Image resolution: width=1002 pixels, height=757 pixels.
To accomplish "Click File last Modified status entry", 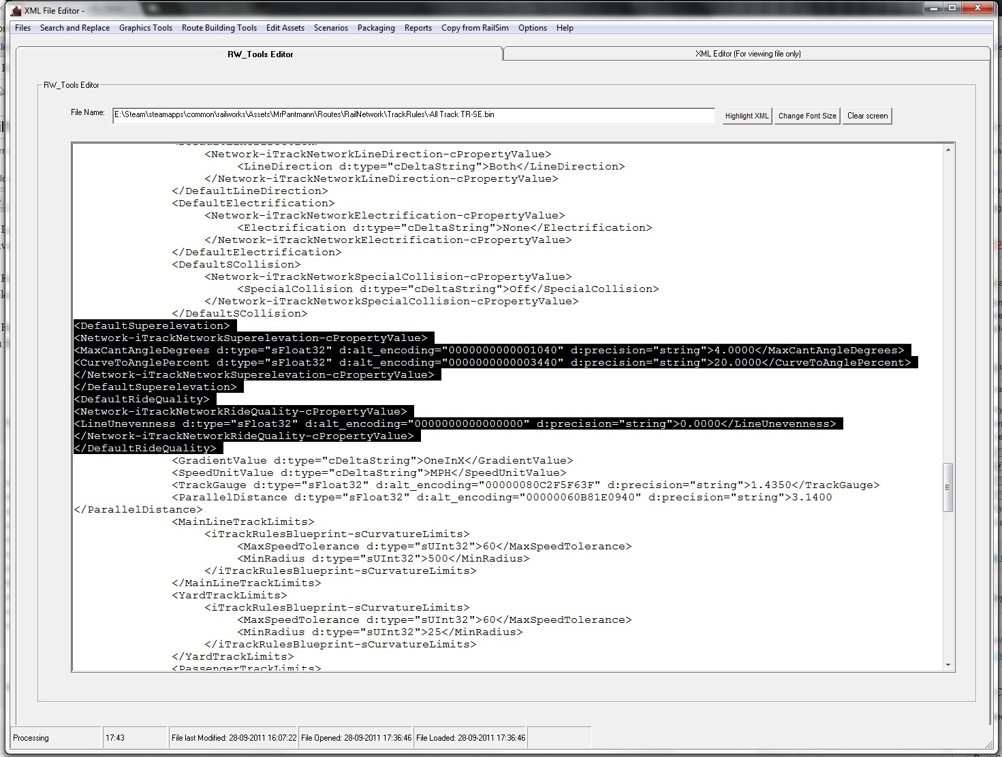I will pyautogui.click(x=234, y=738).
